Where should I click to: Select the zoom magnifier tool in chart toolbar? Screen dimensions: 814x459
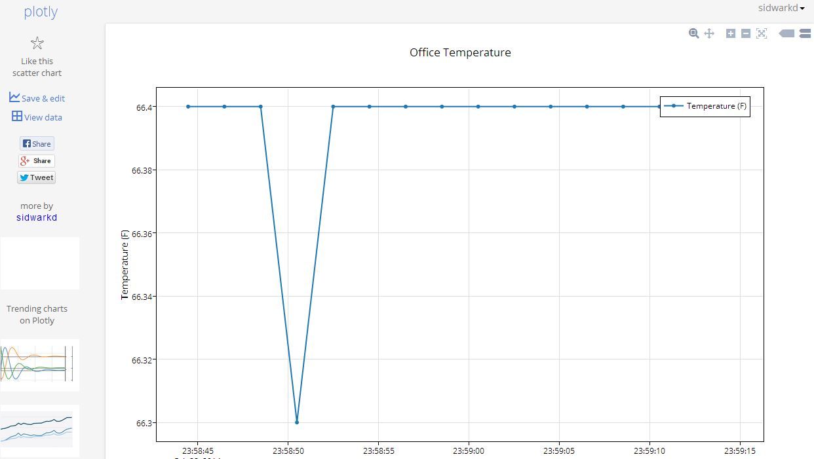click(x=694, y=33)
